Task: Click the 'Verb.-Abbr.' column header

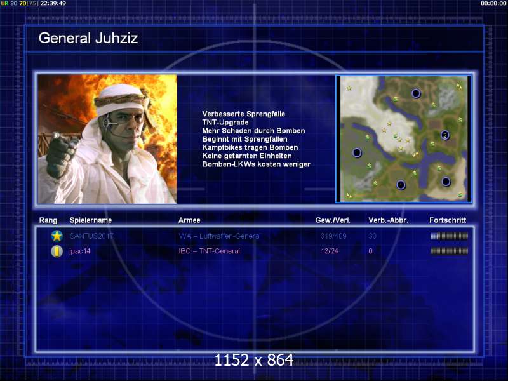Action: click(x=388, y=220)
